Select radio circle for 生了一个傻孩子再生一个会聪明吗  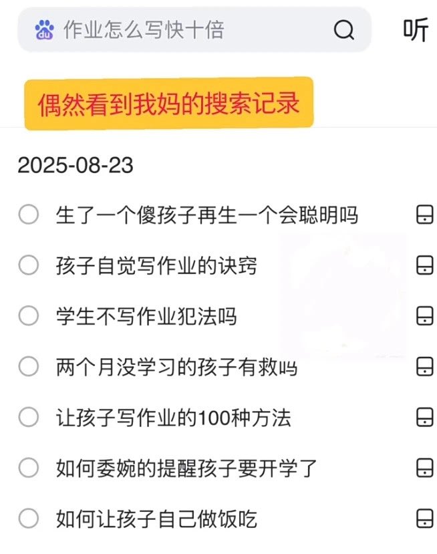coord(29,215)
